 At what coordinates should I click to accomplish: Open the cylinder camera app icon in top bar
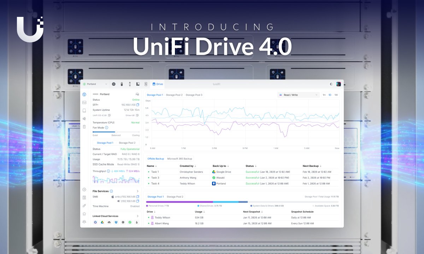122,84
